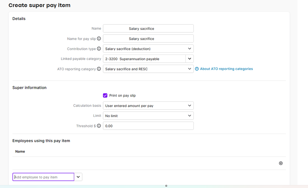
Task: Open Contribution type dropdown
Action: tap(148, 49)
